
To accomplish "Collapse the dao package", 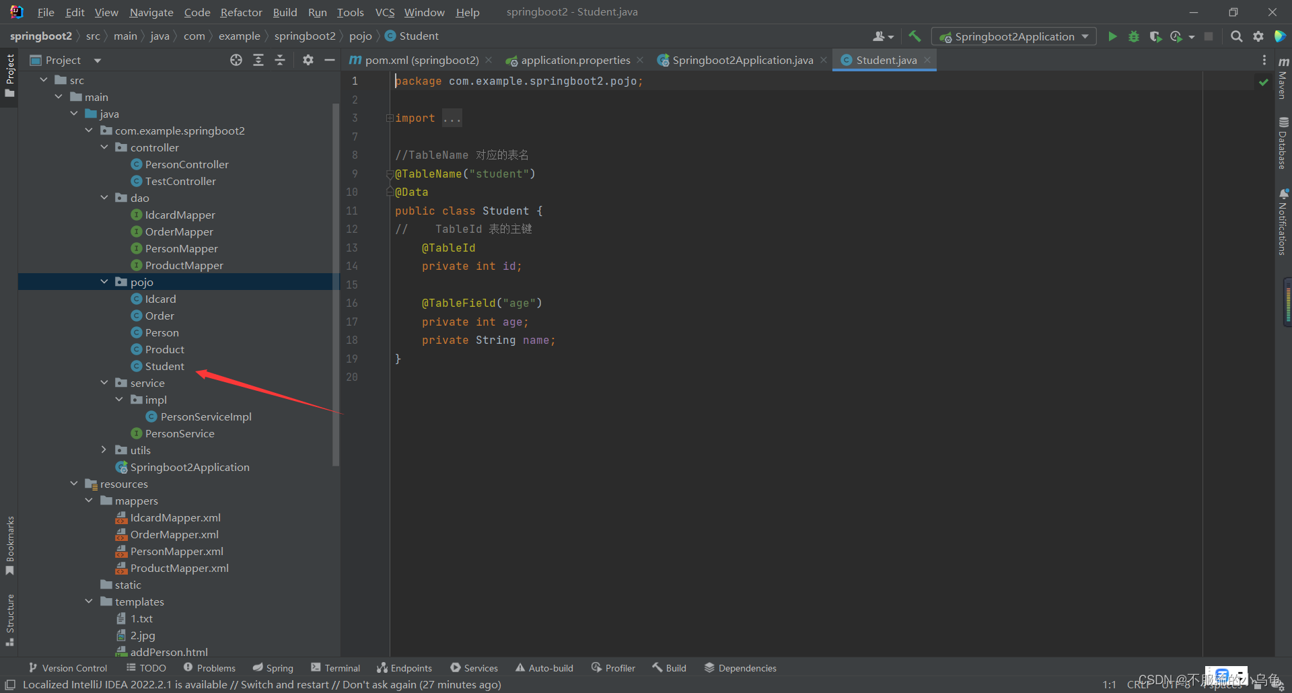I will point(104,198).
